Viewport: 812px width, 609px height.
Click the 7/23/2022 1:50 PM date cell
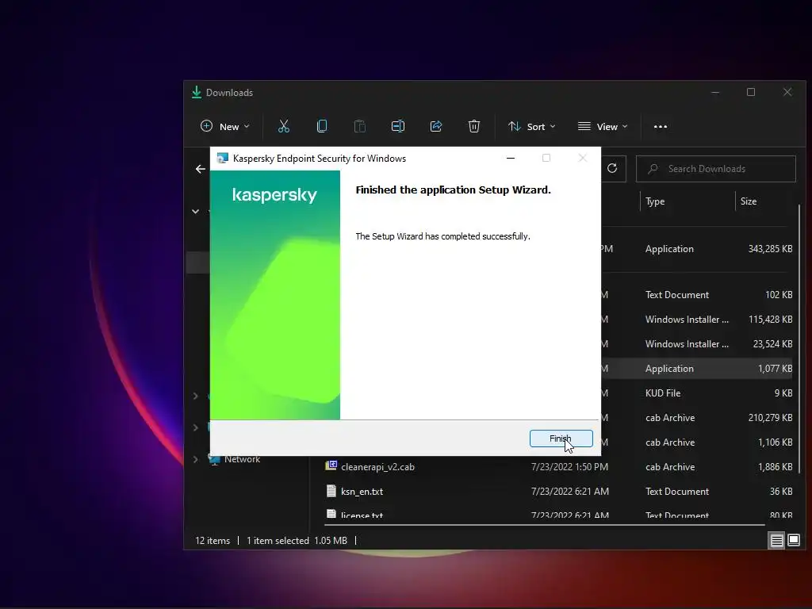569,467
